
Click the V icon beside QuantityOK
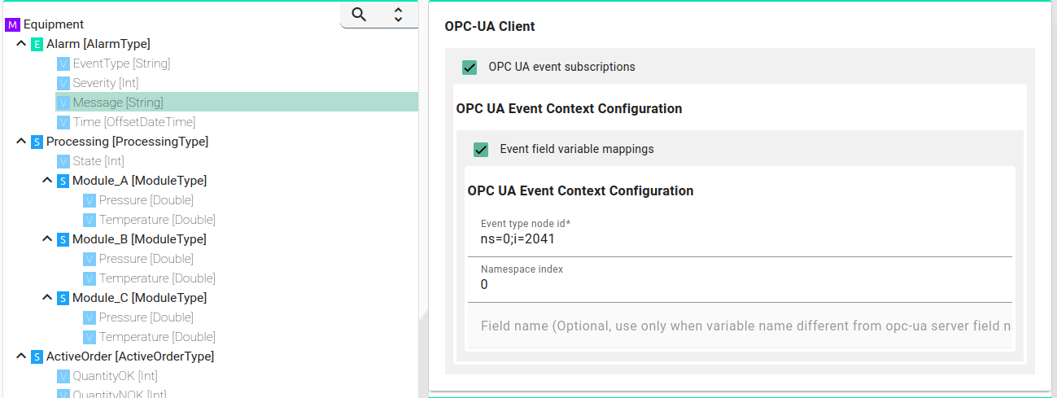[x=63, y=376]
